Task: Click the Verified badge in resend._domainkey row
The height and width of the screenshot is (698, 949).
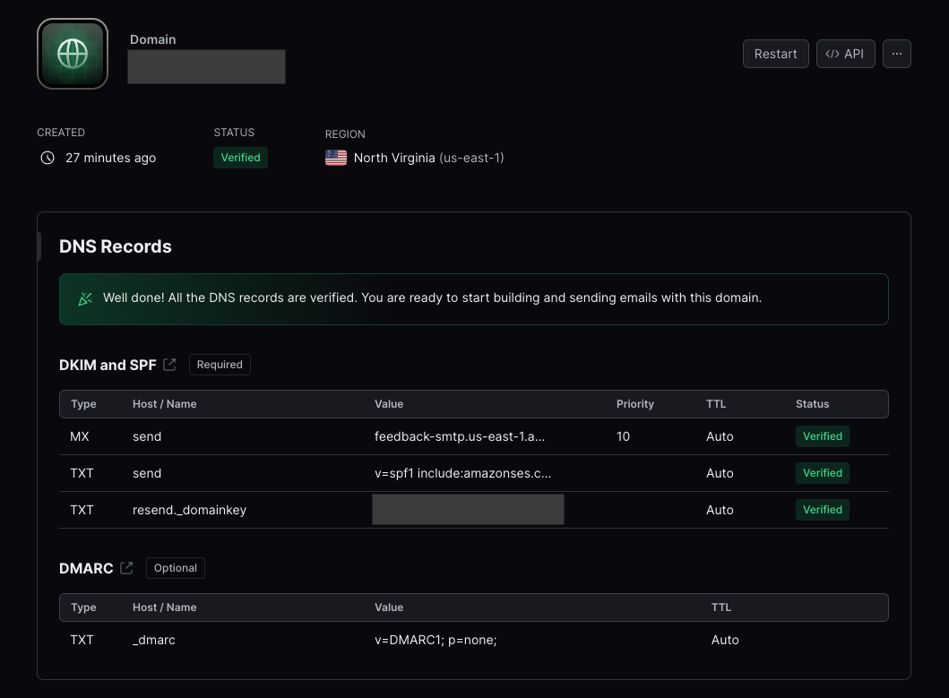Action: 822,510
